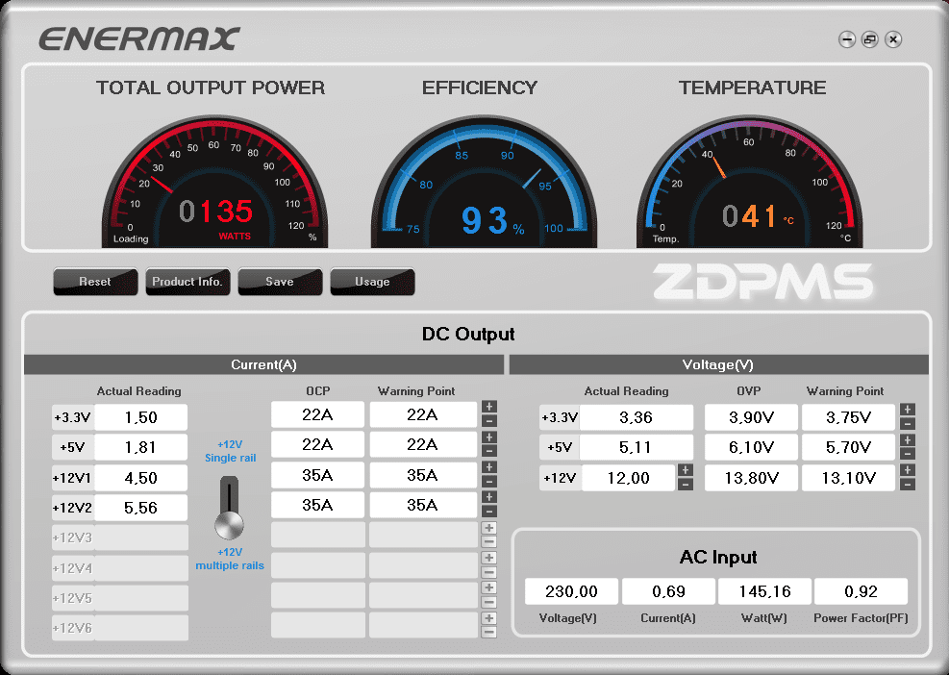Click the minus for the disabled +12V3 row
The width and height of the screenshot is (949, 675).
click(x=489, y=541)
